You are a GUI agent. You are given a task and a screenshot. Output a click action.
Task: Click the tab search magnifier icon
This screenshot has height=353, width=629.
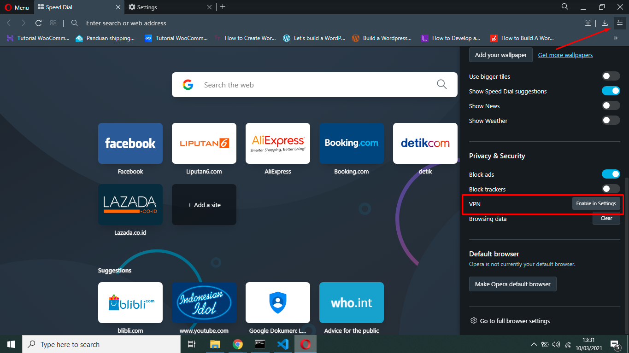[565, 7]
